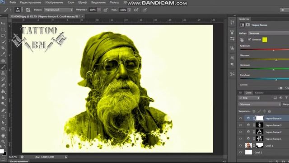Hide the Черно-белое 3 layer
The image size is (289, 163).
click(x=240, y=125)
